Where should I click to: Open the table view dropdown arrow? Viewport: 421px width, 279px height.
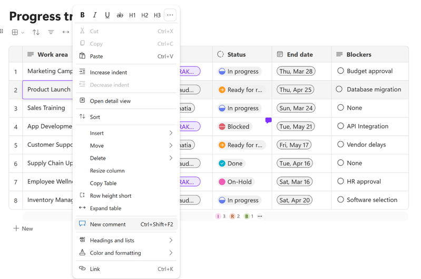23,33
